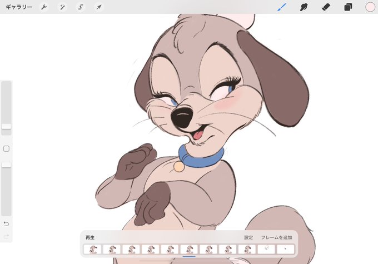Tap the square modify button in sidebar
The height and width of the screenshot is (264, 378).
point(7,148)
